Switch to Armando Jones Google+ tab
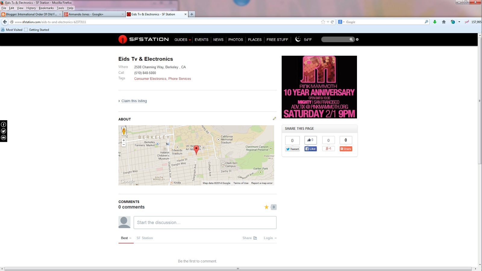Screen dimensions: 482x271 (94, 14)
